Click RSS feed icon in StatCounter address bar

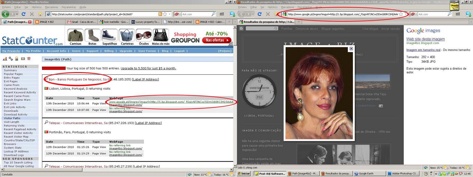[x=160, y=14]
